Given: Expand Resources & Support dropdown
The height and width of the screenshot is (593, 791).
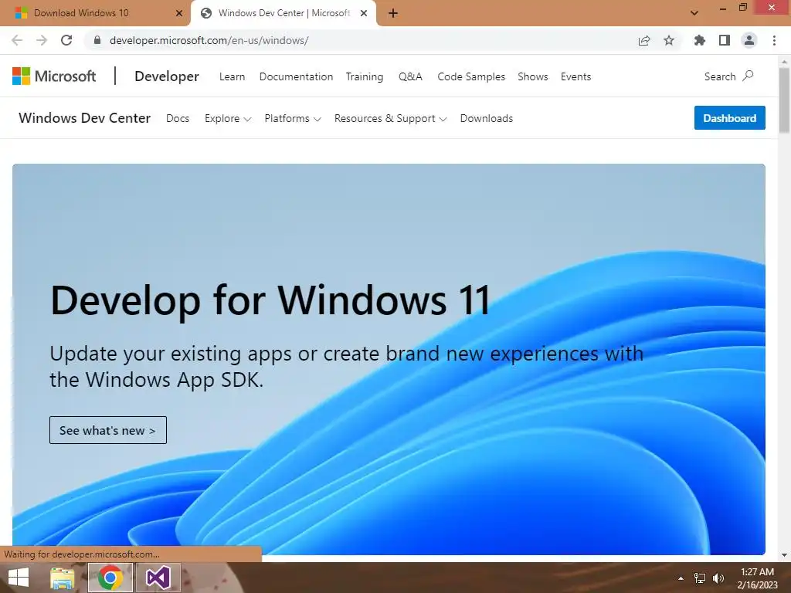Looking at the screenshot, I should click(390, 118).
